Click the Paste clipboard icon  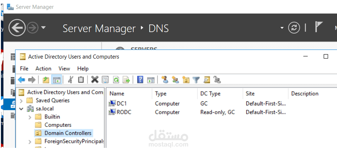pos(81,80)
